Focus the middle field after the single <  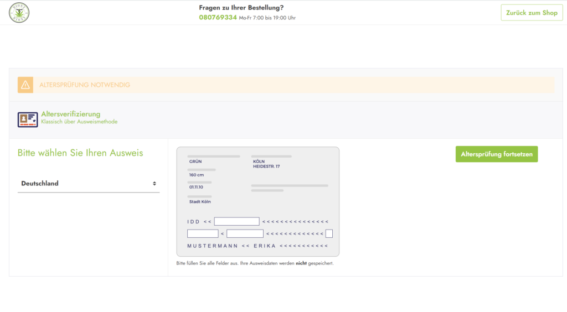tap(245, 233)
